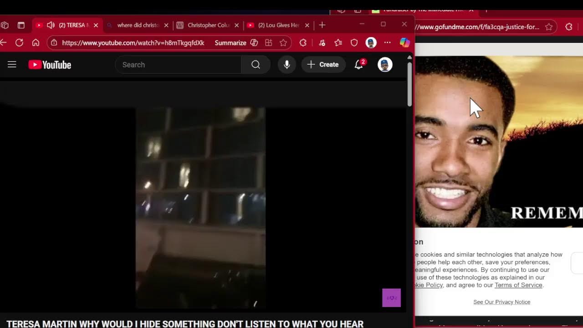The height and width of the screenshot is (328, 583).
Task: View site information lock icon
Action: (x=54, y=42)
